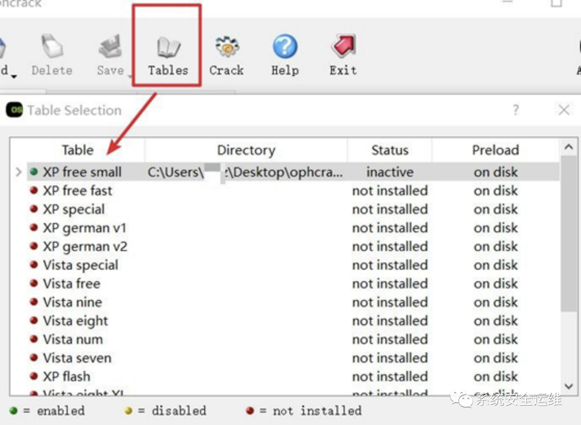This screenshot has width=581, height=425.
Task: Click the green status dot of XP free small
Action: coord(34,172)
